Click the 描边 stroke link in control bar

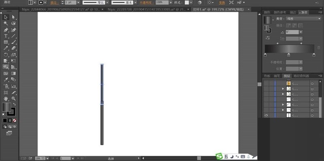pos(54,2)
